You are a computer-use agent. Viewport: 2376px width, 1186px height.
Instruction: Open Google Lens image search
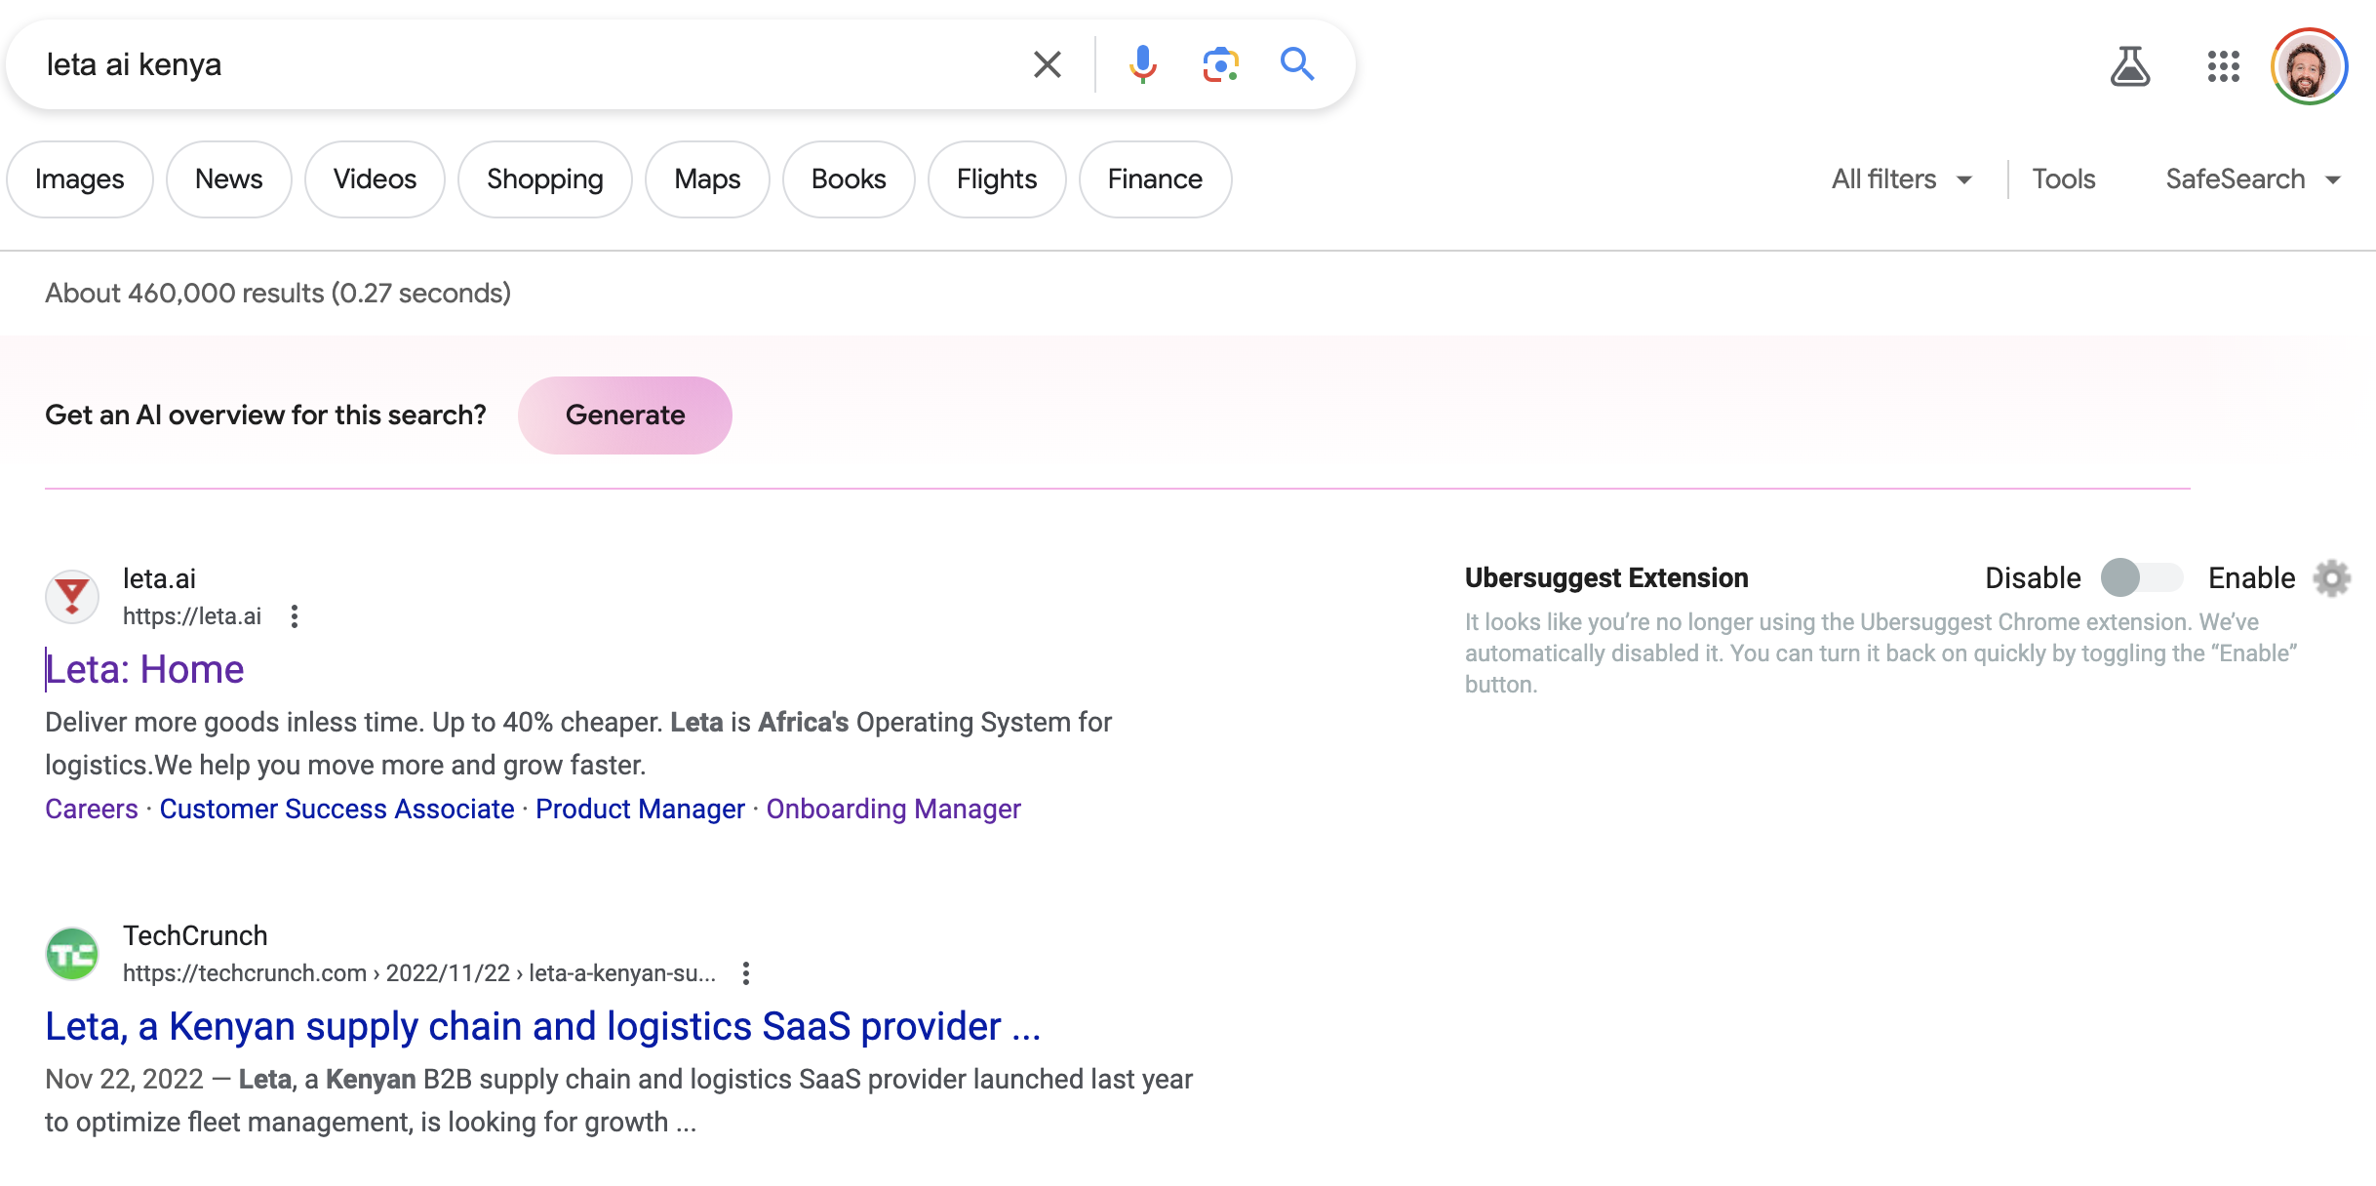click(x=1219, y=64)
